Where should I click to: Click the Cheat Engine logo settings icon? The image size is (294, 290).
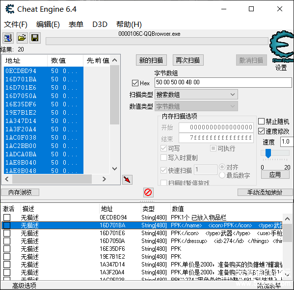coord(282,46)
